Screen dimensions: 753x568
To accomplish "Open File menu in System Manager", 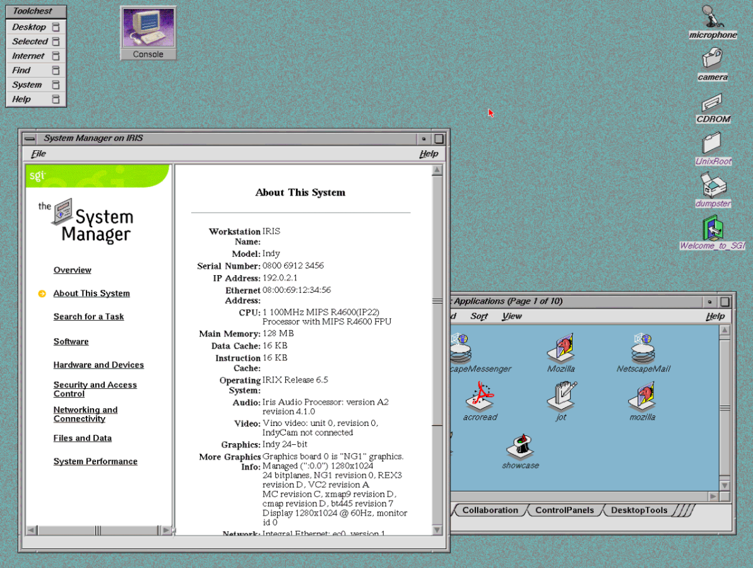I will coord(39,153).
